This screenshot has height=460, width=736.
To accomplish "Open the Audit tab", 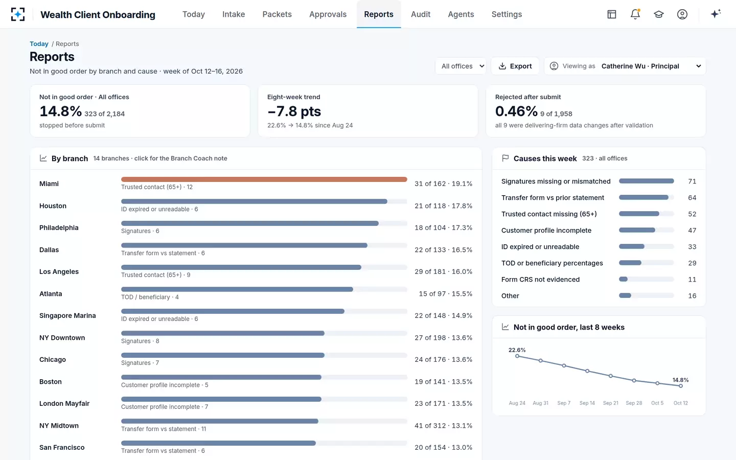I will (421, 14).
